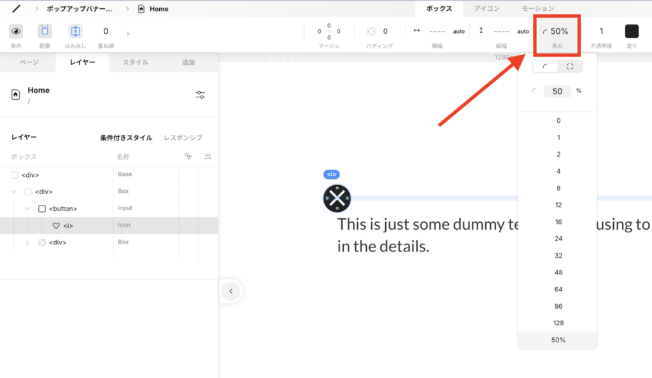
Task: Select the black X close icon on canvas
Action: [337, 198]
